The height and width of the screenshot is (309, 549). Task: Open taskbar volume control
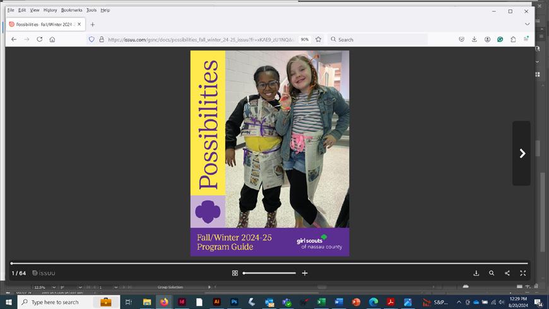click(502, 302)
